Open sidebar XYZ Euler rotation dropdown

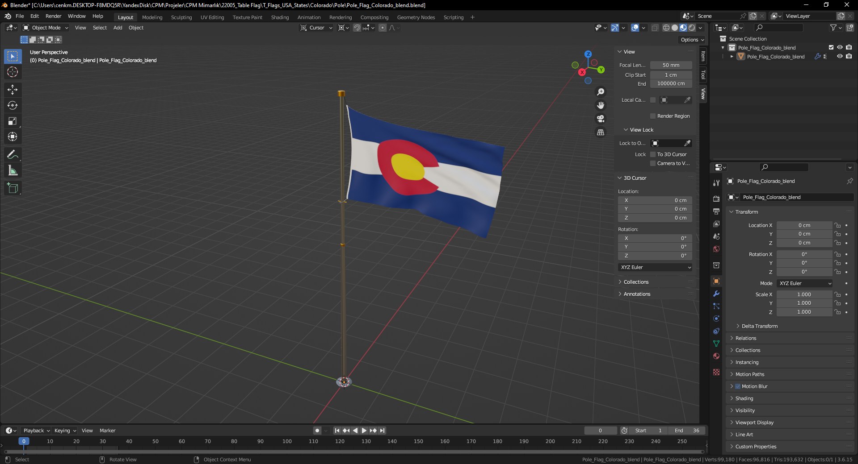tap(656, 267)
